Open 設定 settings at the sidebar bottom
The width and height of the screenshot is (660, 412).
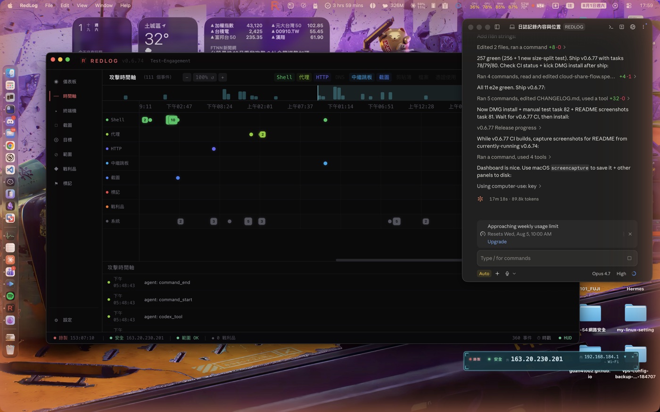click(67, 320)
